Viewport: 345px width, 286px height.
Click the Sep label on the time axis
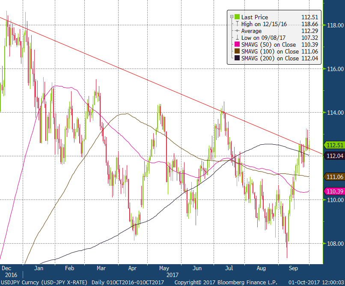pyautogui.click(x=293, y=268)
